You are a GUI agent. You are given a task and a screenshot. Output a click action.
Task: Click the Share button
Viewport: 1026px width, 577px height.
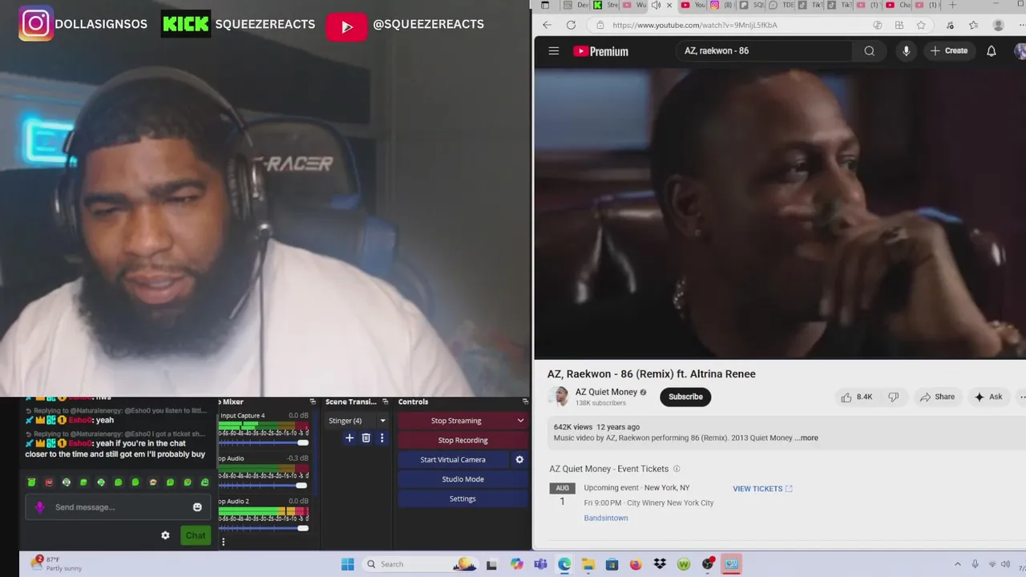point(937,397)
